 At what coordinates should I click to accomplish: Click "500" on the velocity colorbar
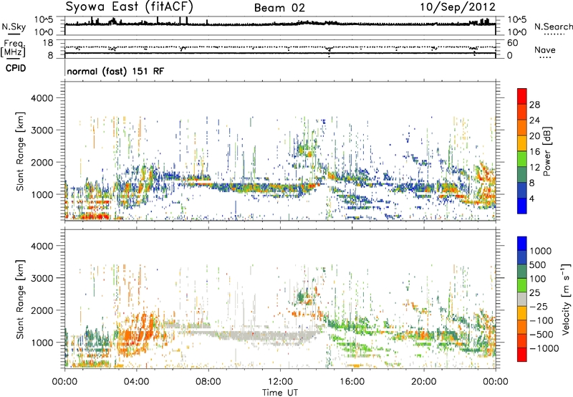tap(538, 264)
